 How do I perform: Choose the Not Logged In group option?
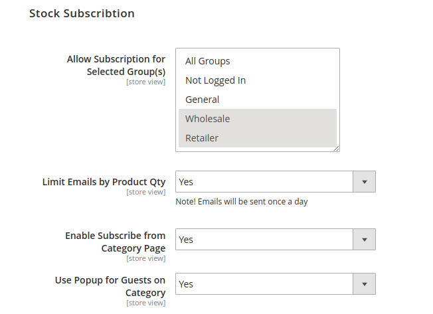(215, 80)
